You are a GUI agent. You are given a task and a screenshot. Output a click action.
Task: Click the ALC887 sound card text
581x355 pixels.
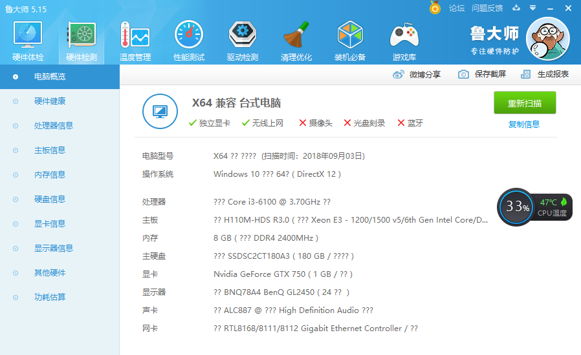[293, 310]
